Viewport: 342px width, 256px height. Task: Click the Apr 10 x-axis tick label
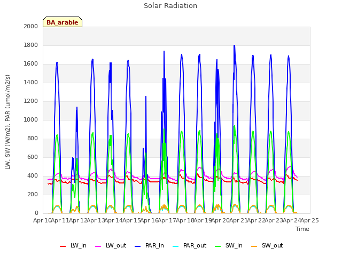pos(42,220)
